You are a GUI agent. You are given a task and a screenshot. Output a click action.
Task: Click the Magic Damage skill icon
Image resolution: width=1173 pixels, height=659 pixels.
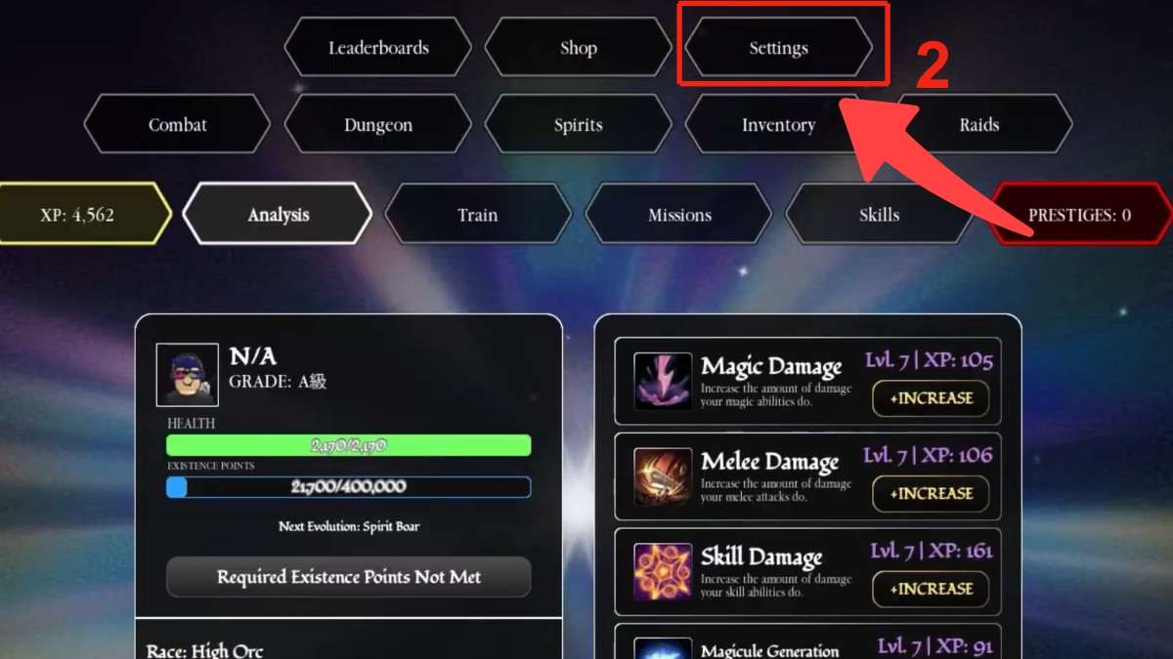click(663, 381)
